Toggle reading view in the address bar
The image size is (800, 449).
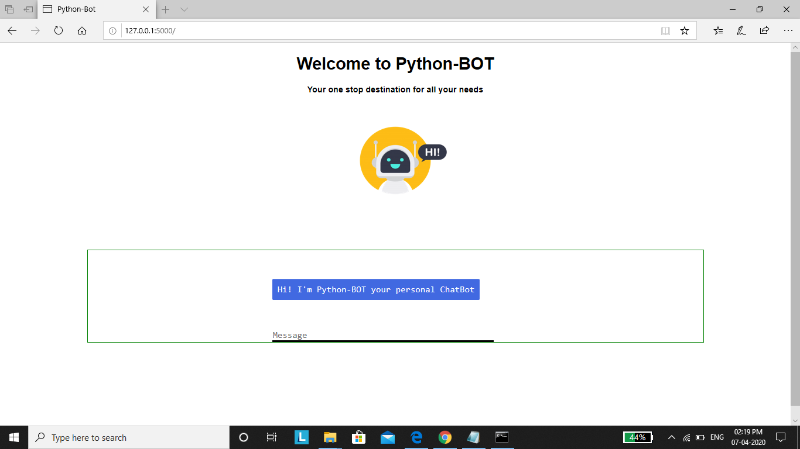click(666, 30)
